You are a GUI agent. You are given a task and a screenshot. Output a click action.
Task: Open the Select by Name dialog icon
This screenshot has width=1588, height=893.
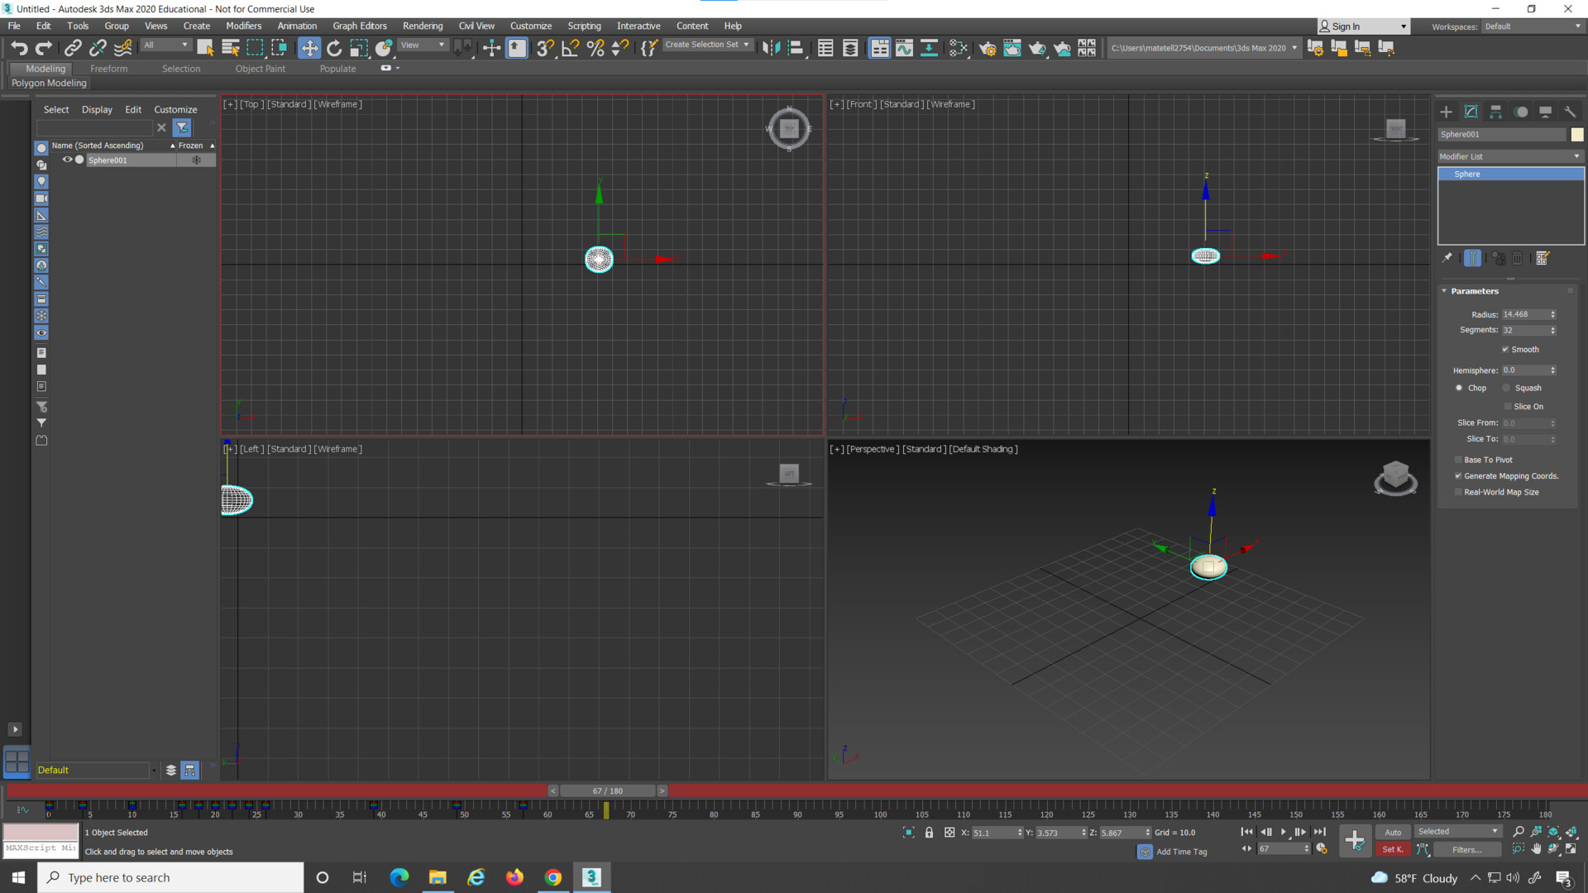(230, 47)
